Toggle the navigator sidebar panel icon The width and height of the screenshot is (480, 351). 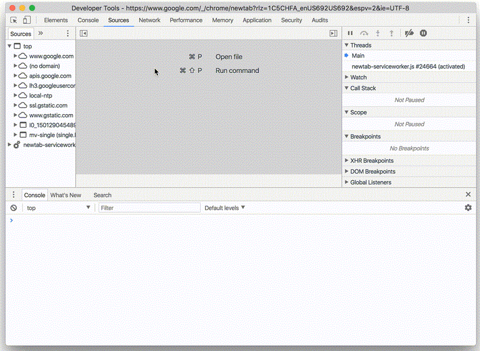[x=83, y=33]
